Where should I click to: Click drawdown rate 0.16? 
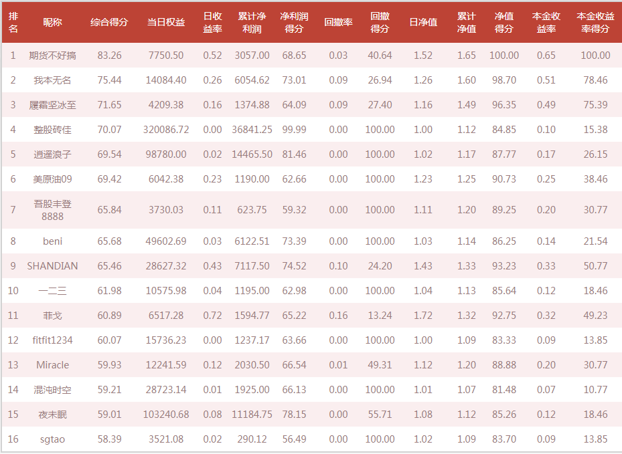pyautogui.click(x=338, y=316)
